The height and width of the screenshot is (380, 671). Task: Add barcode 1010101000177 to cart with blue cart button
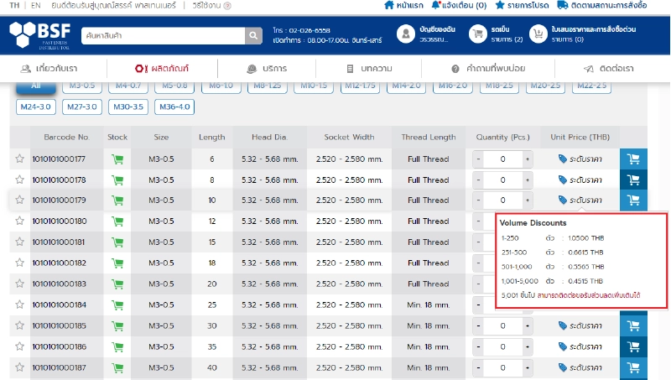633,159
